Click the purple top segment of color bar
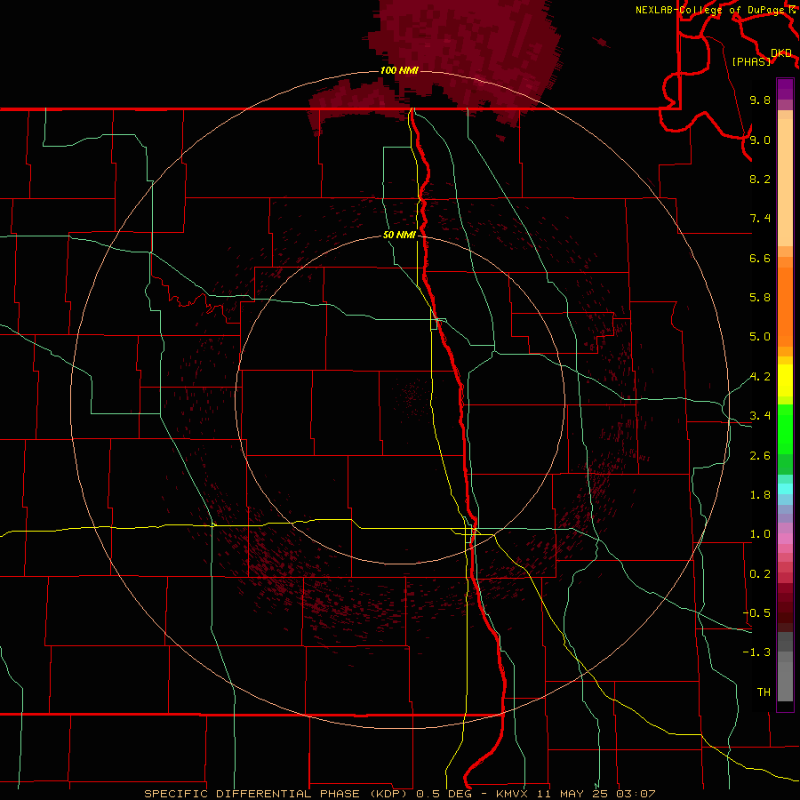This screenshot has height=800, width=800. coord(785,89)
